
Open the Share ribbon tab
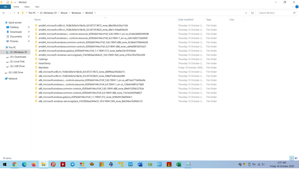[x=27, y=7]
